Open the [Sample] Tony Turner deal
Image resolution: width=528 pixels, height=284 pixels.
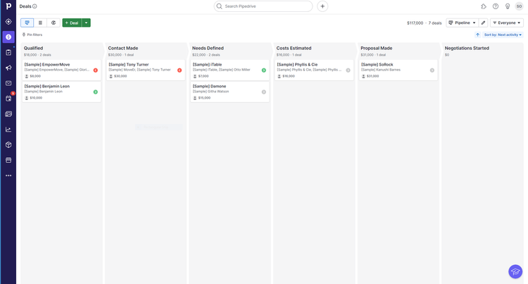[x=146, y=70]
